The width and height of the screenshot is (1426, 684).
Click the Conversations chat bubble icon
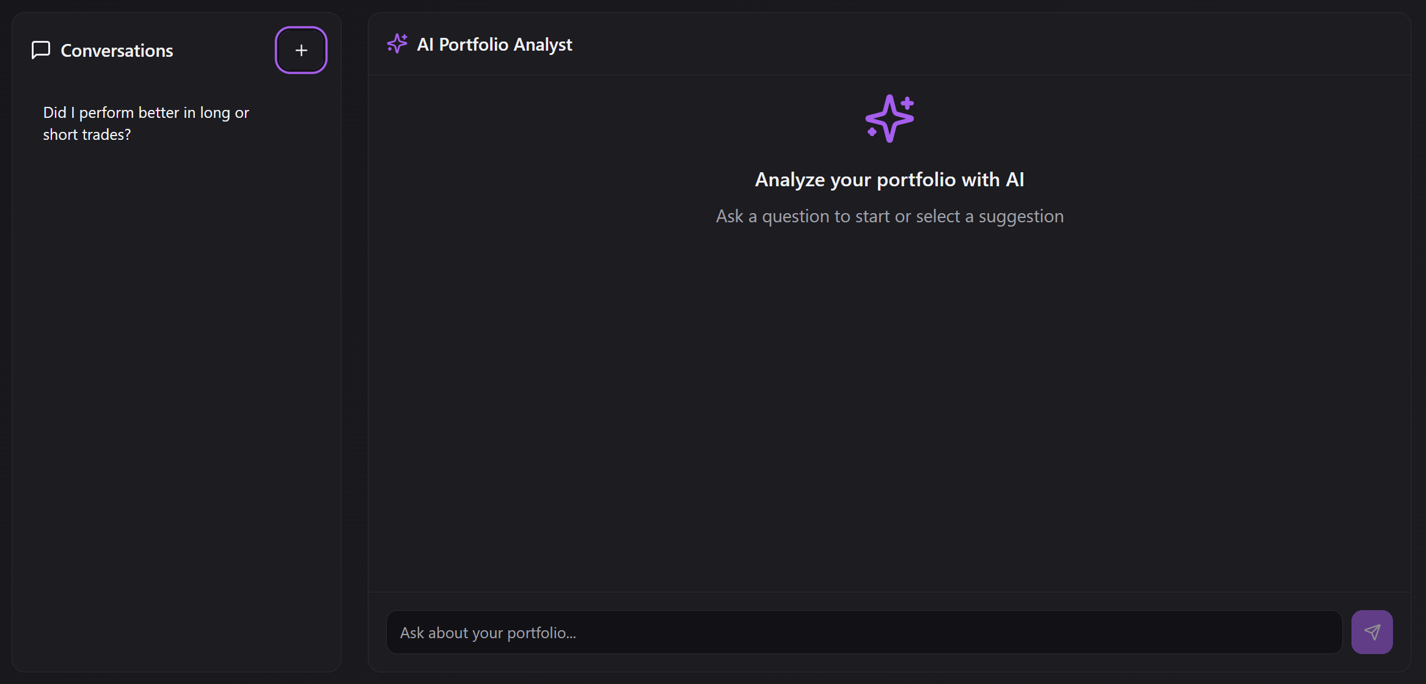41,50
